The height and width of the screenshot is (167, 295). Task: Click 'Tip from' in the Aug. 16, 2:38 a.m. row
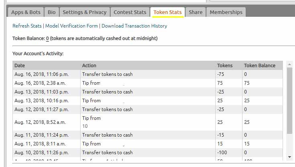click(x=91, y=83)
